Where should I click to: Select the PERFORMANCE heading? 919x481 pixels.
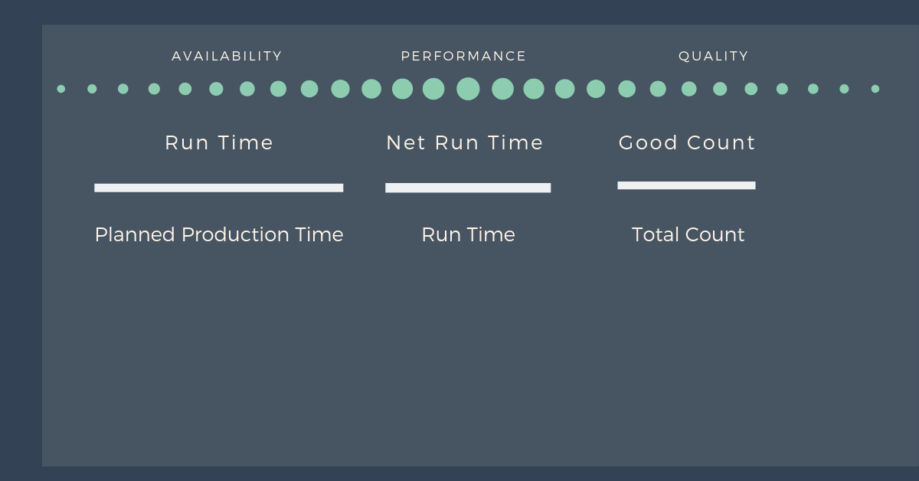pyautogui.click(x=463, y=56)
